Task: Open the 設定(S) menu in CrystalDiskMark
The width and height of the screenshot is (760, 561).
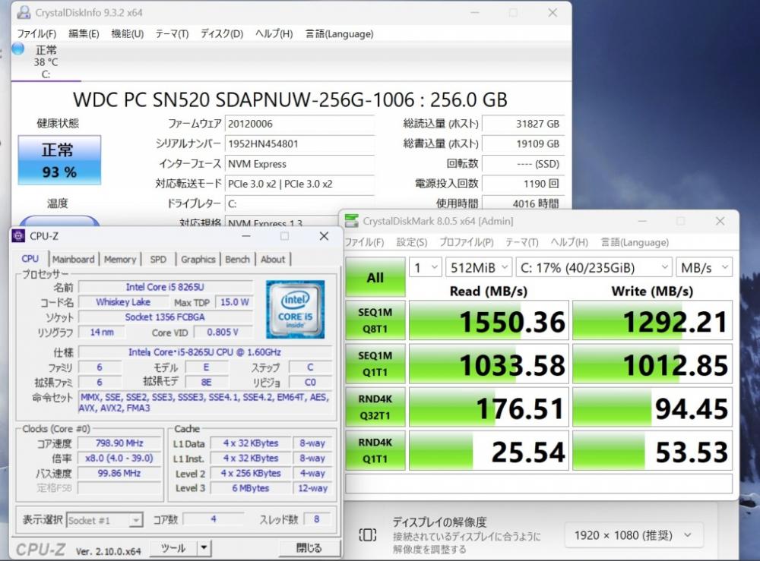Action: tap(412, 242)
